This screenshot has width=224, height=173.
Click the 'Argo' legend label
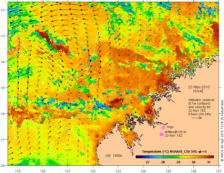coord(170,127)
